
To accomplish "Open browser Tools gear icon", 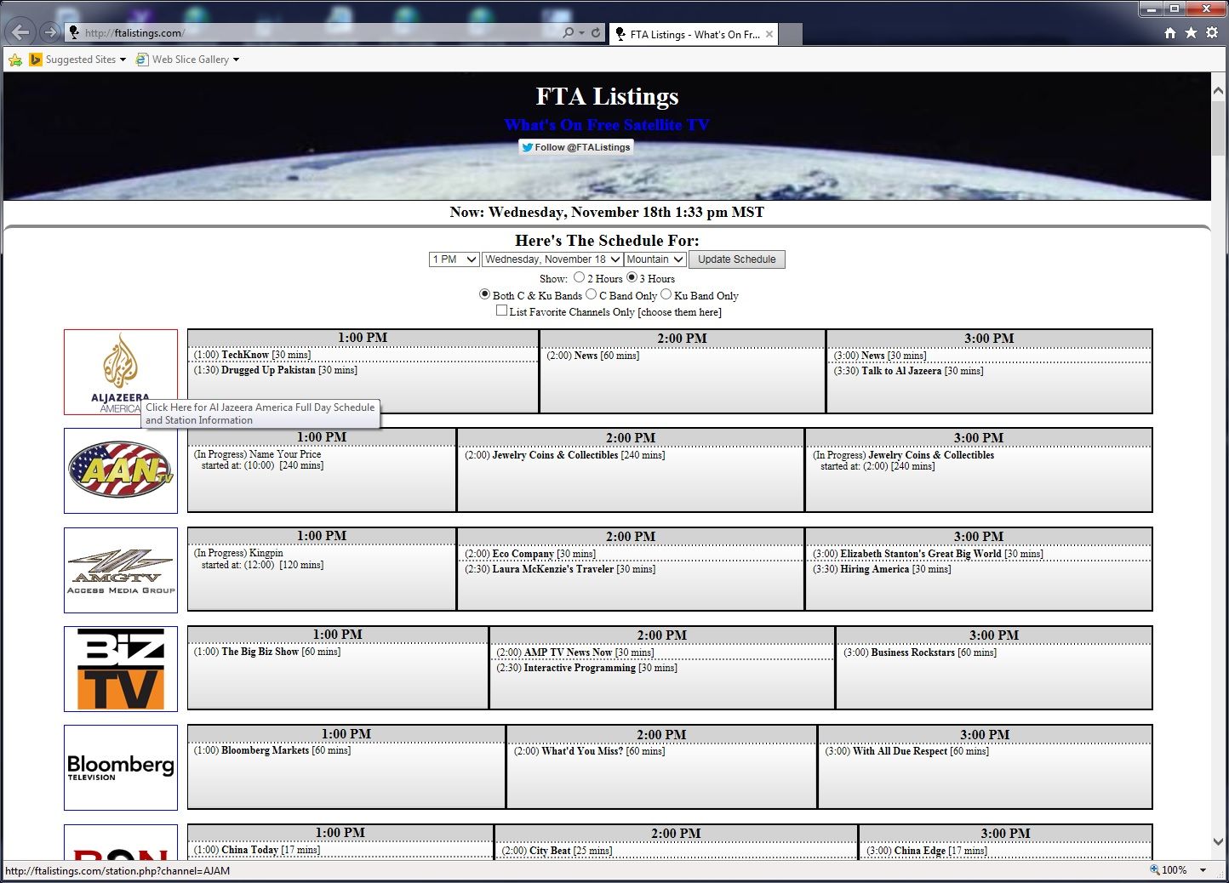I will 1212,33.
